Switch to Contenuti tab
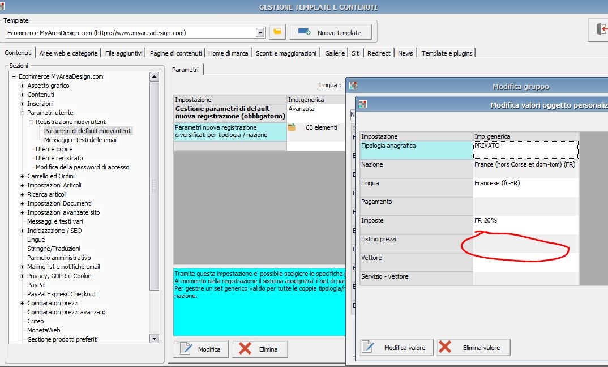Screen dimensions: 608x367 click(18, 53)
